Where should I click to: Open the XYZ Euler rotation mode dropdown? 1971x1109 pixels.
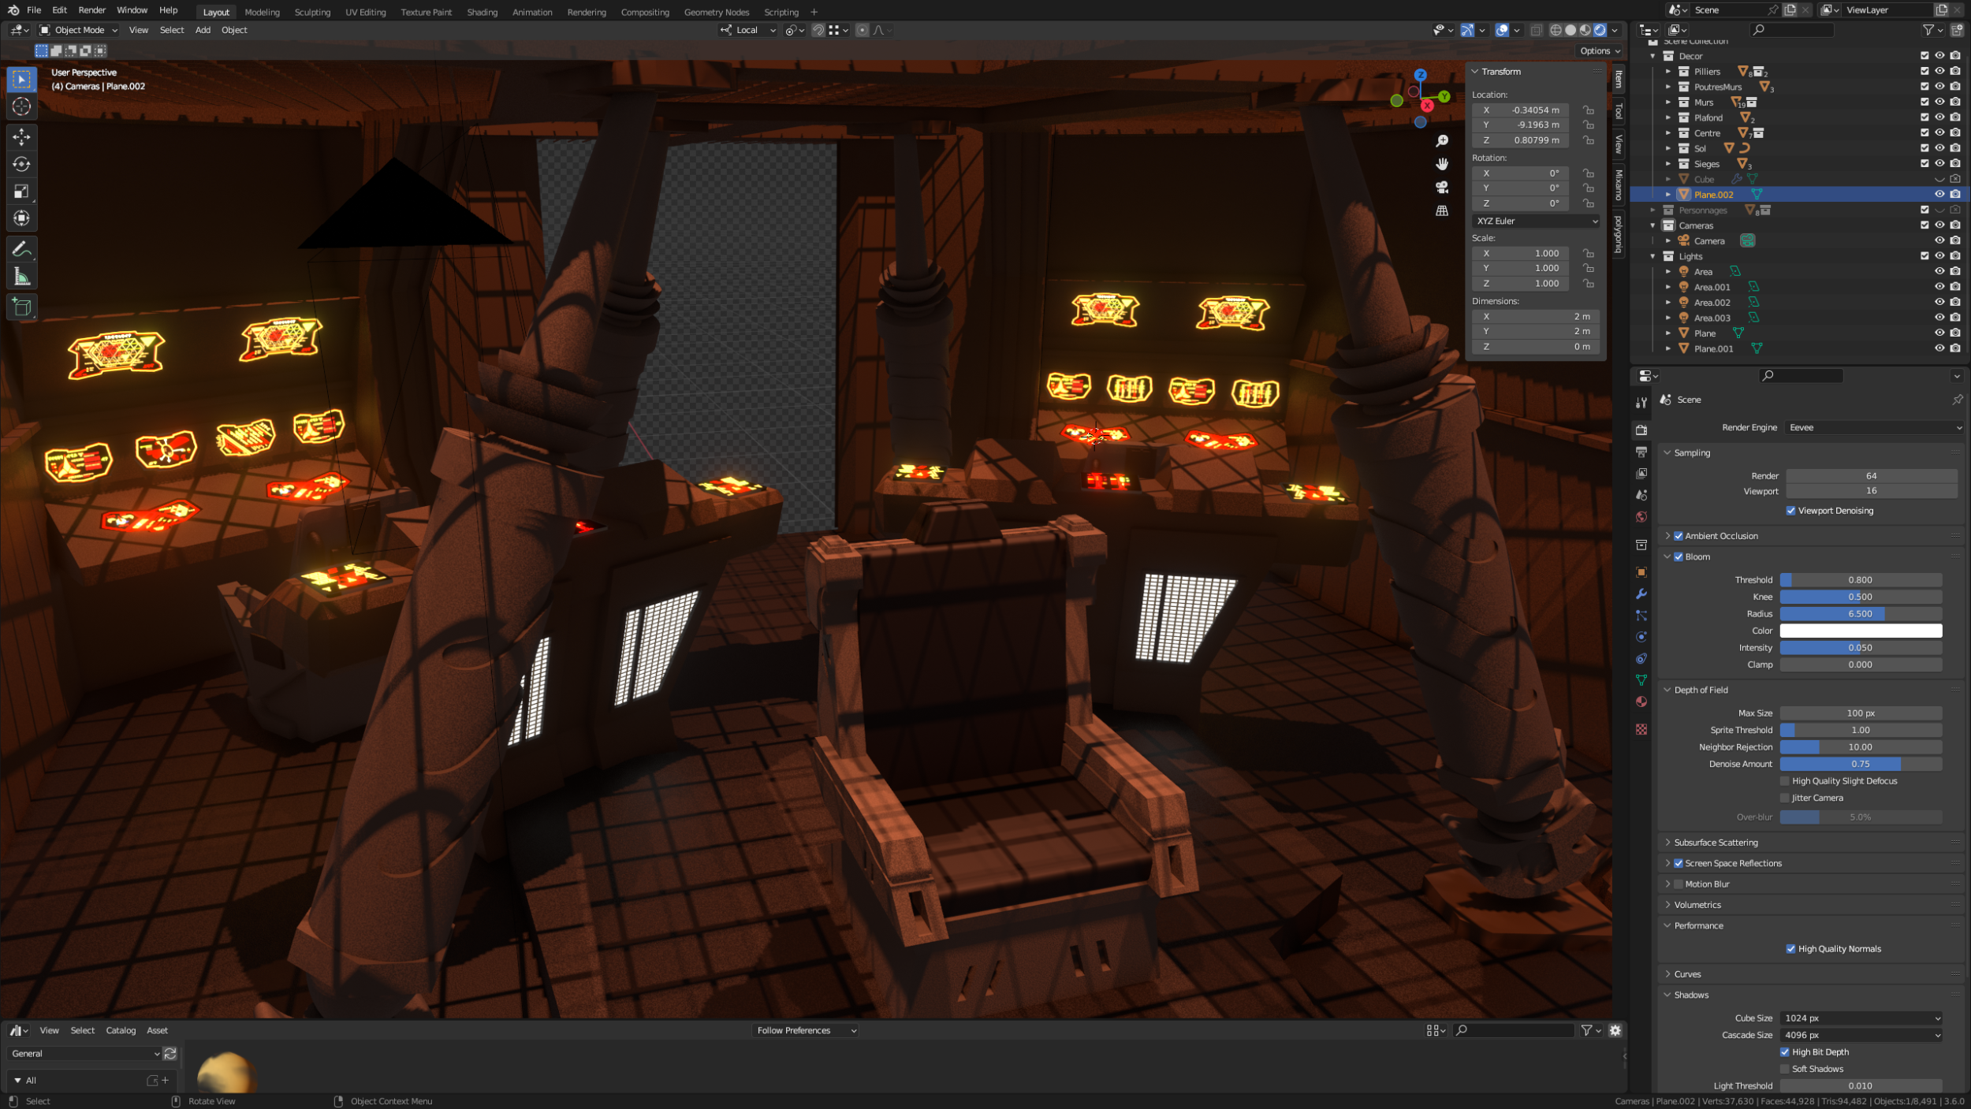tap(1536, 221)
